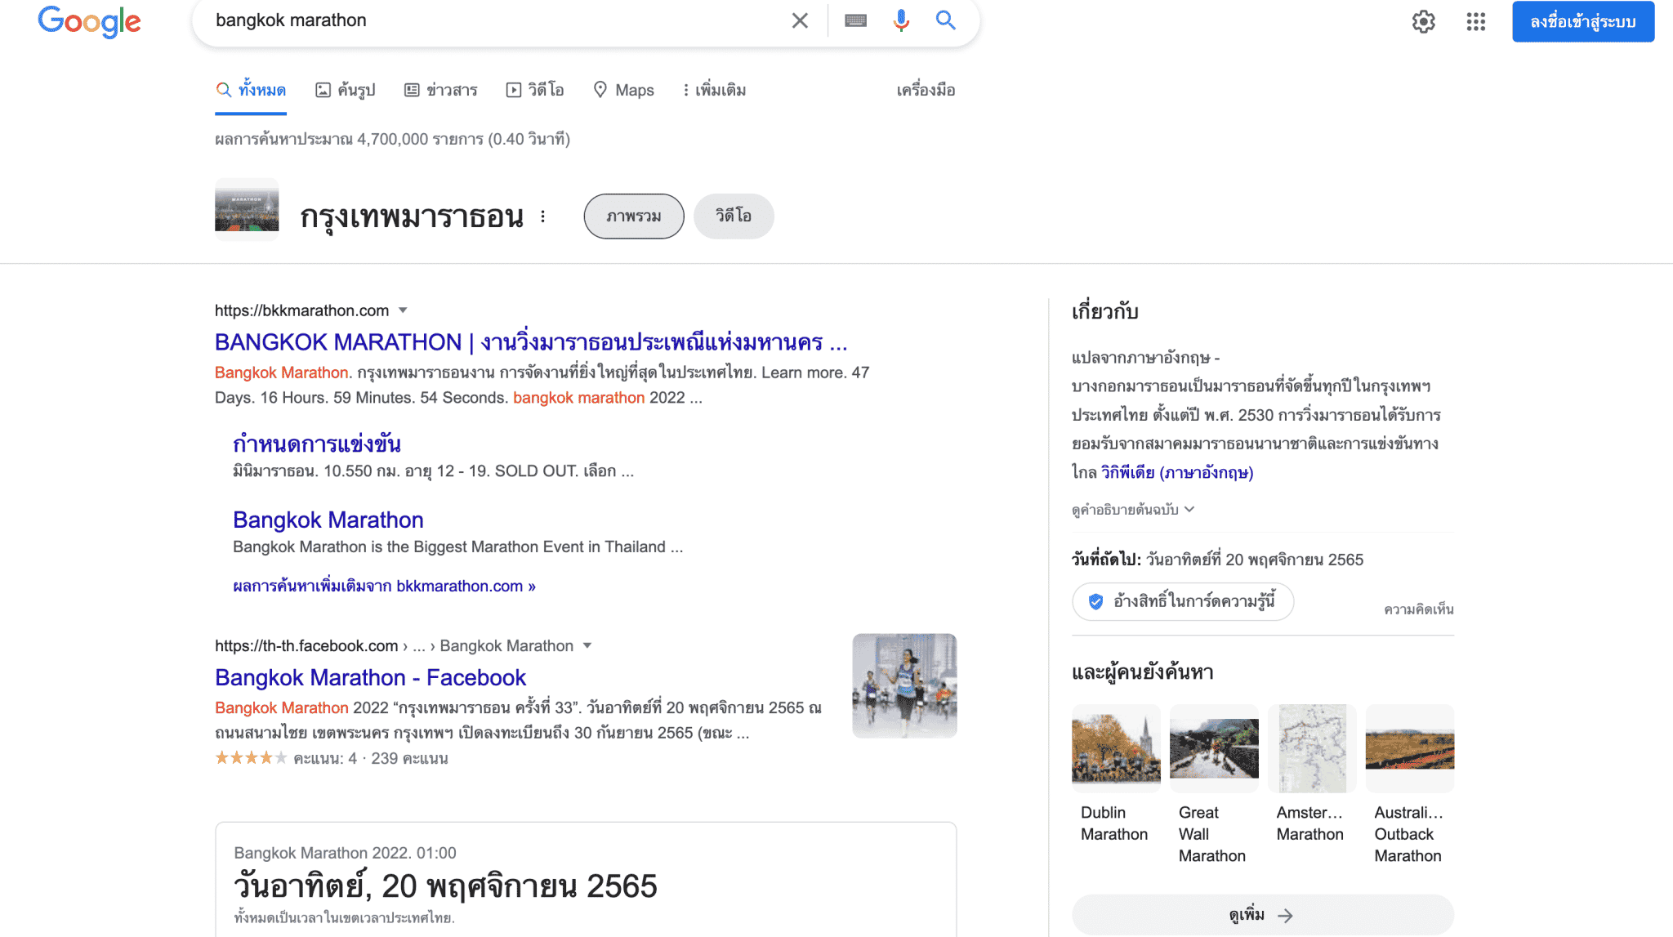Open the Bangkok Marathon sitelink
1673x937 pixels.
pos(328,520)
